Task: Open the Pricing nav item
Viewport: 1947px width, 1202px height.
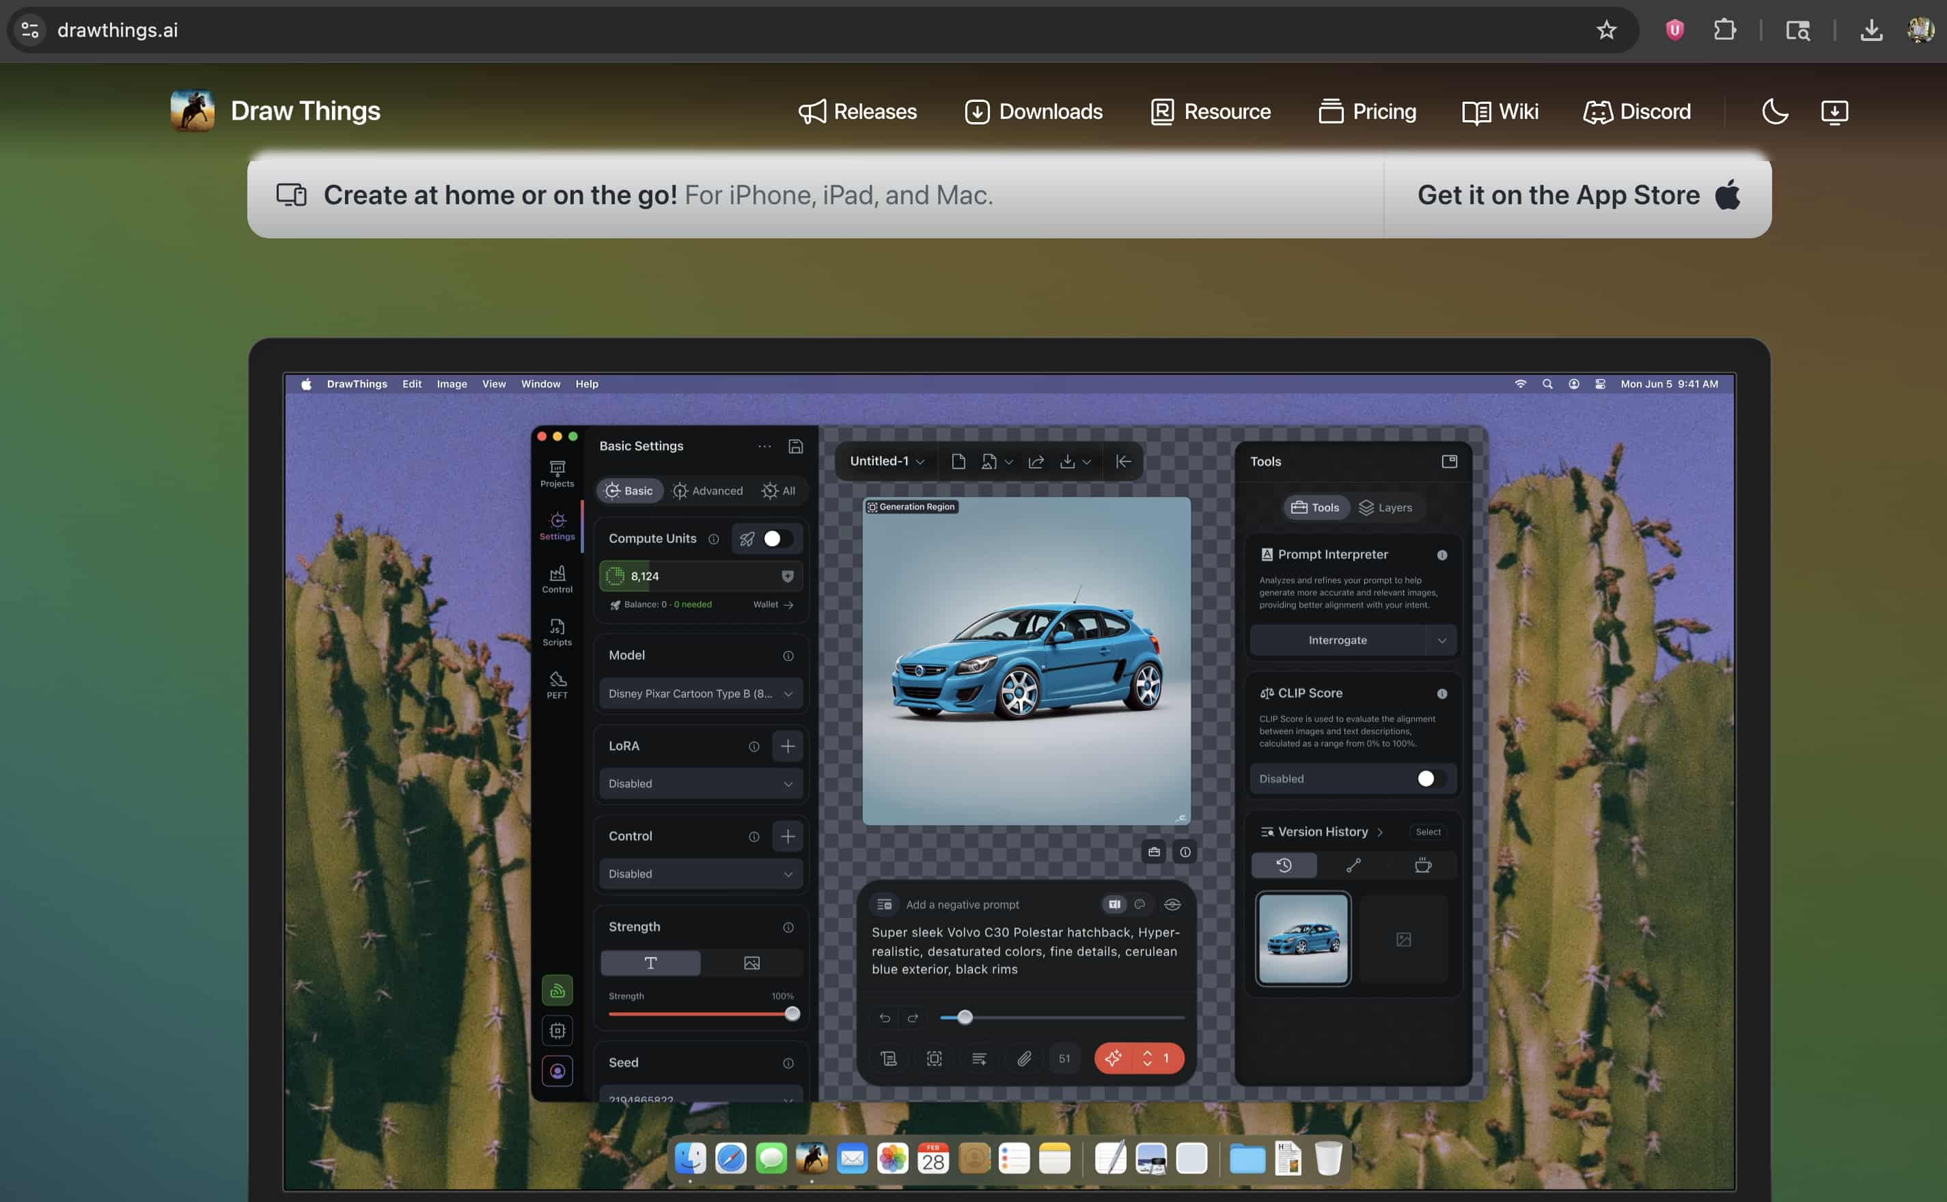Action: (1366, 111)
